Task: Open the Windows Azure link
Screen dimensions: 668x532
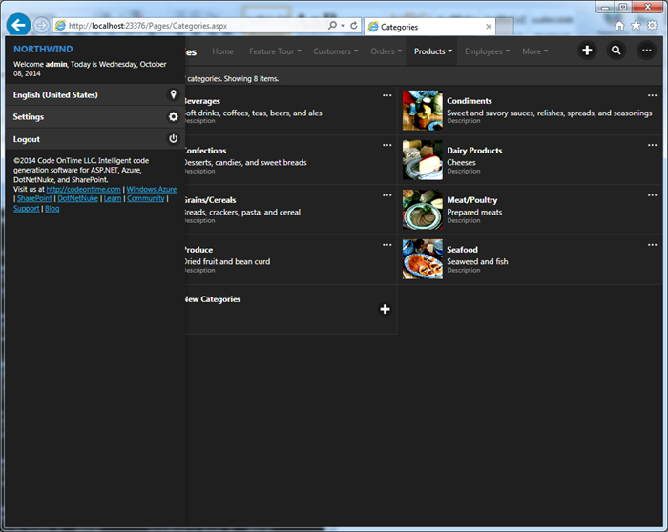Action: click(x=151, y=189)
